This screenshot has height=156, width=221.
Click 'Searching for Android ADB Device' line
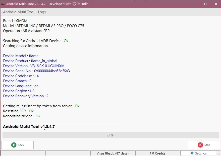click(36, 41)
